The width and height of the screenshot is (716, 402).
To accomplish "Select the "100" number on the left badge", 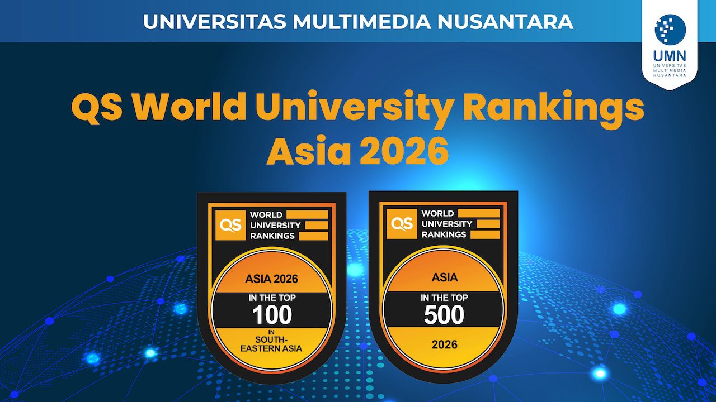I will point(272,315).
